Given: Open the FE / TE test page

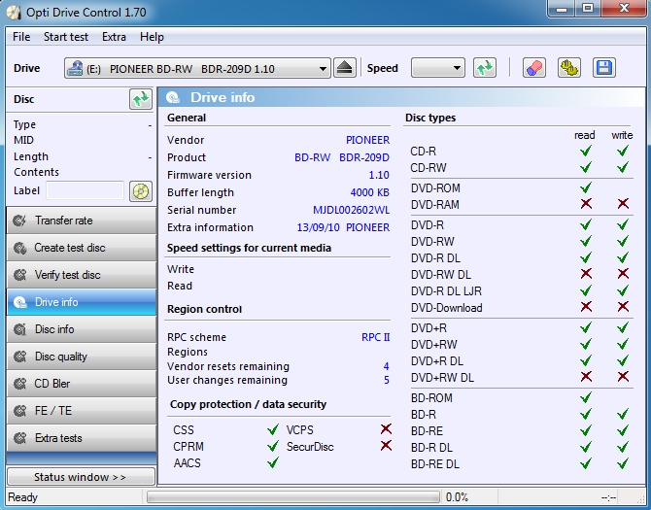Looking at the screenshot, I should [82, 411].
